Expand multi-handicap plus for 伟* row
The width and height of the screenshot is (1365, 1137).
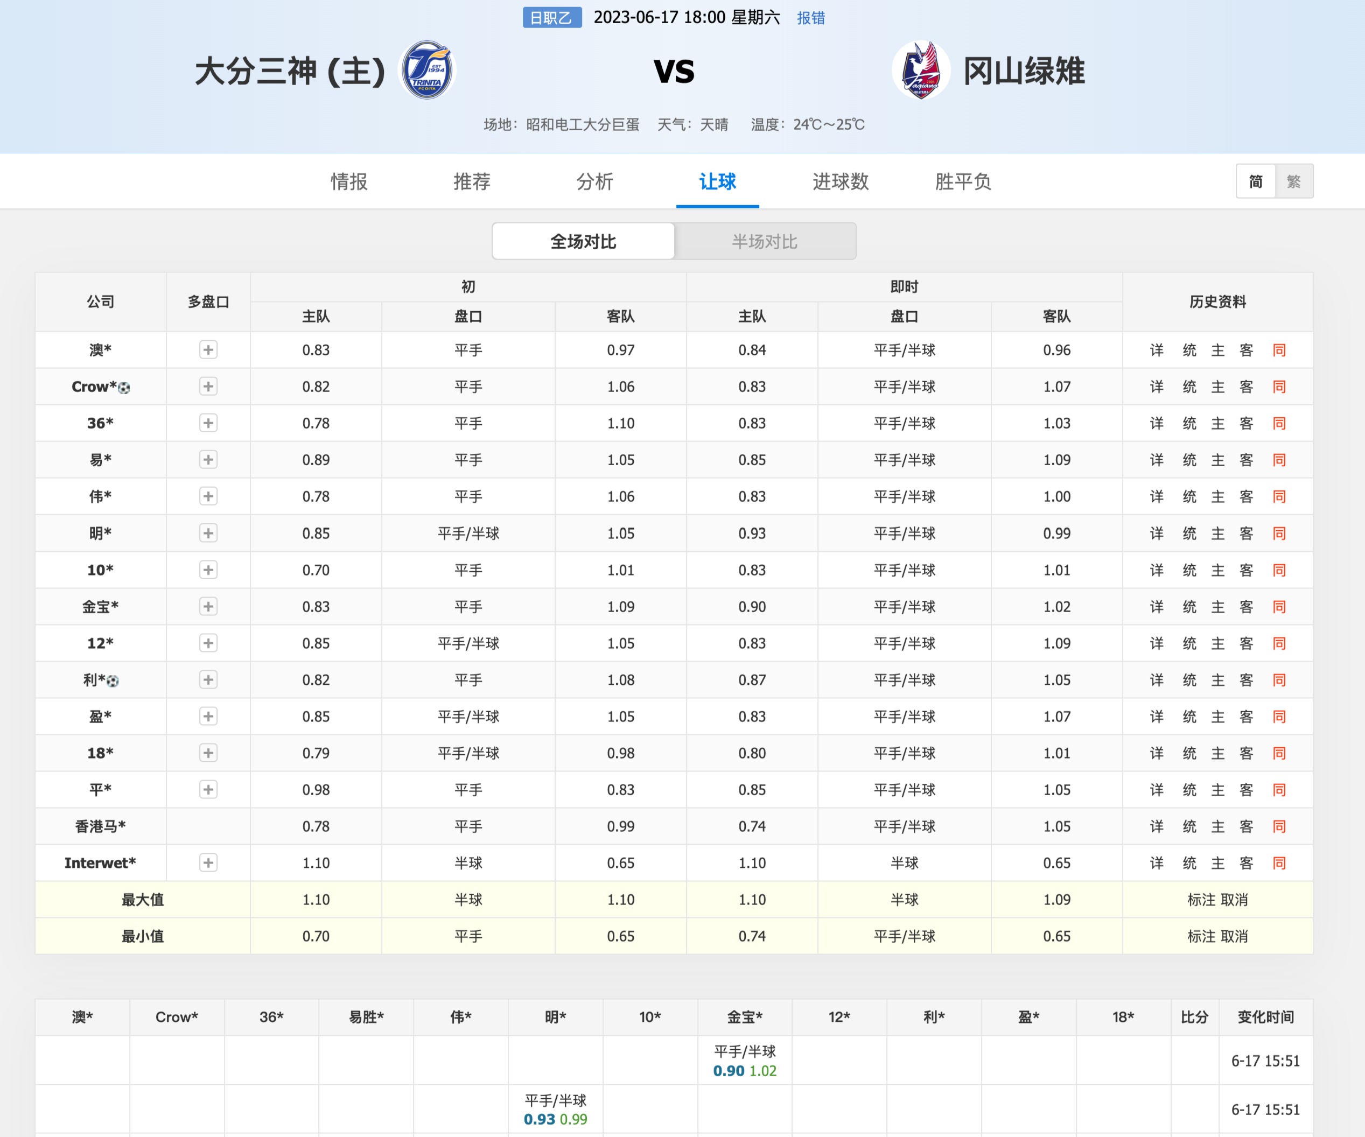tap(208, 496)
